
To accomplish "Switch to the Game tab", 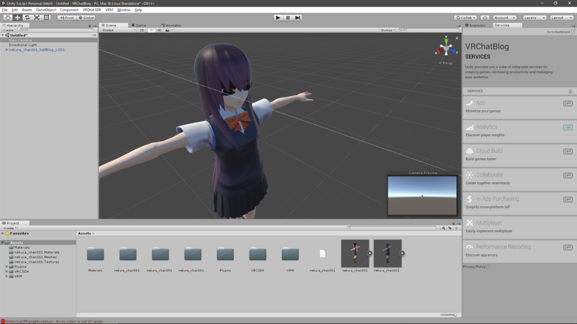I will 139,25.
